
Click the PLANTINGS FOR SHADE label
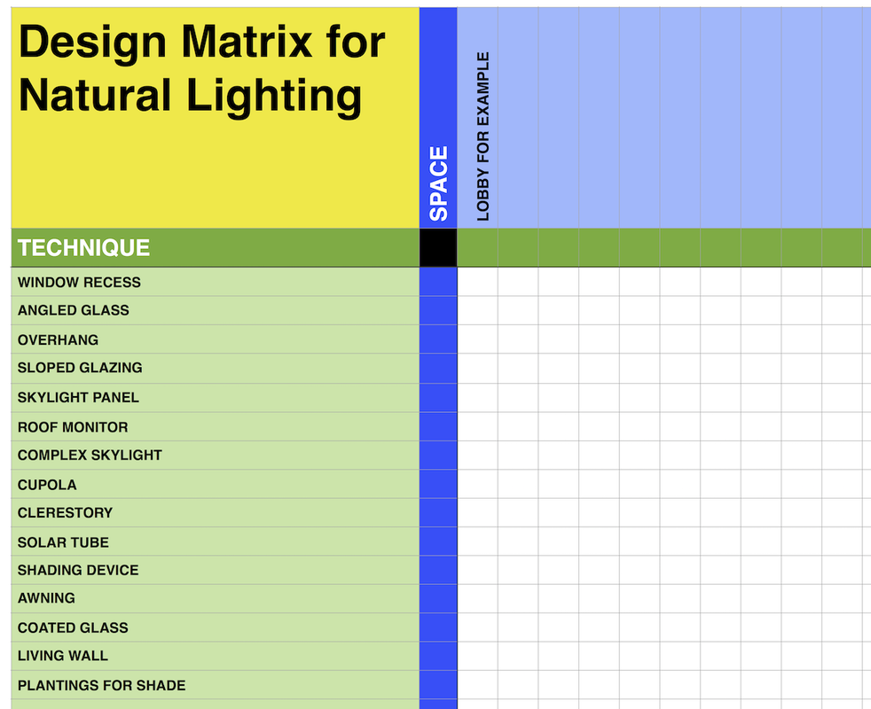tap(100, 685)
